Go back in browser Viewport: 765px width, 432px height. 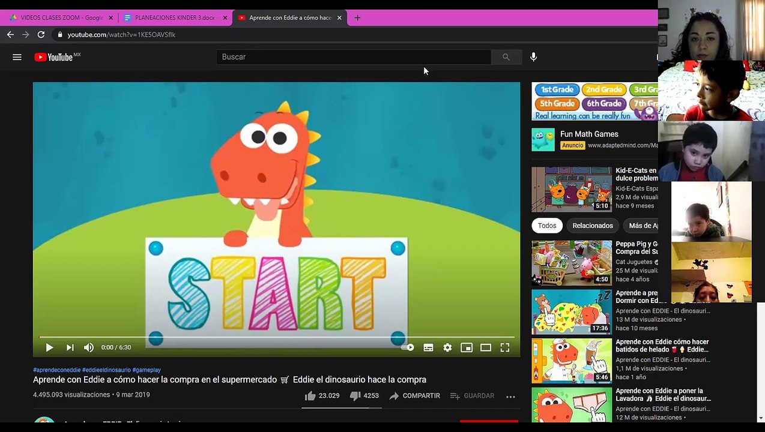(10, 35)
